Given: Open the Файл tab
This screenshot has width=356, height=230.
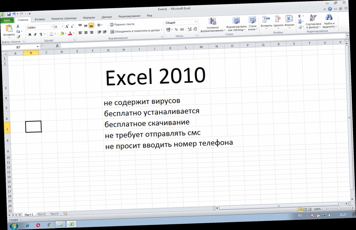Looking at the screenshot, I should (7, 21).
